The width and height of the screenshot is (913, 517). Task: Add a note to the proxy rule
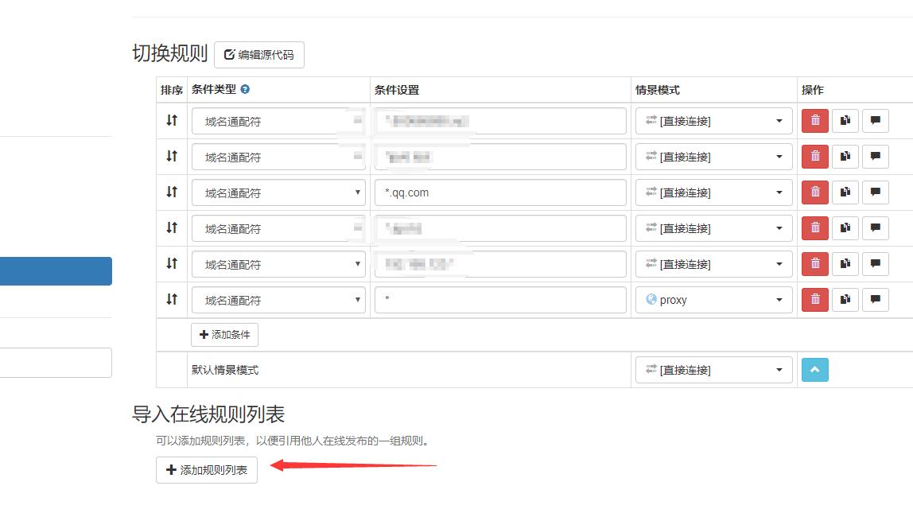(875, 300)
